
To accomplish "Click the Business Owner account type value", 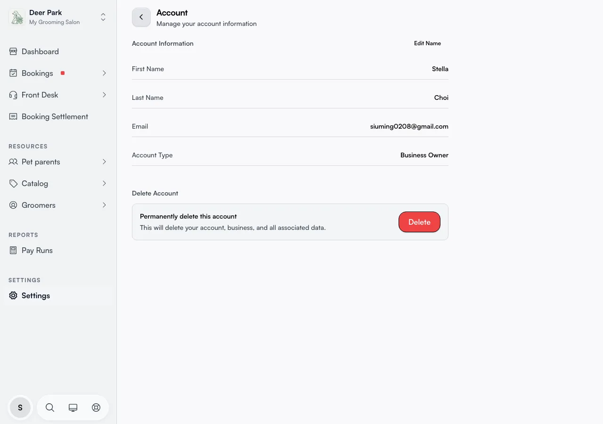I will pos(424,155).
